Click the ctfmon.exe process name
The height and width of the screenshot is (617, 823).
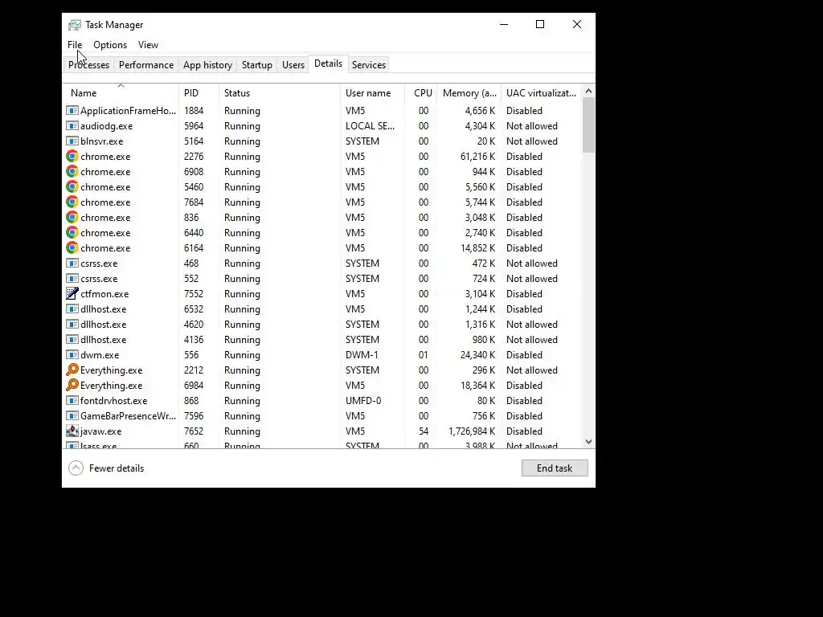104,294
